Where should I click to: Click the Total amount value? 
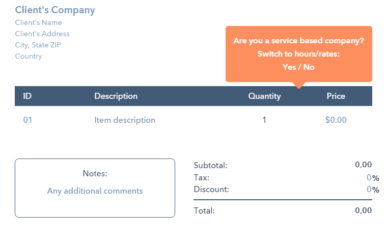363,210
